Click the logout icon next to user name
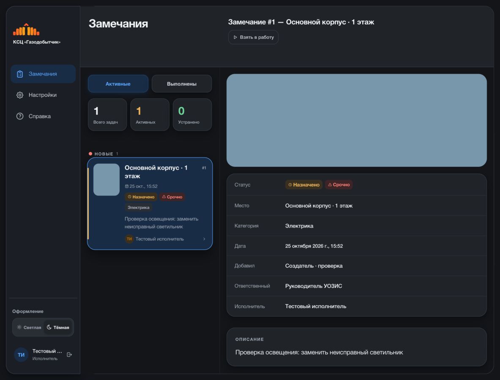500x380 pixels. (69, 355)
